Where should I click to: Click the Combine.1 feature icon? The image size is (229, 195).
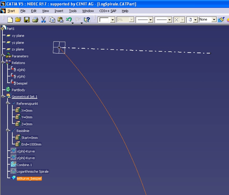(x=13, y=164)
